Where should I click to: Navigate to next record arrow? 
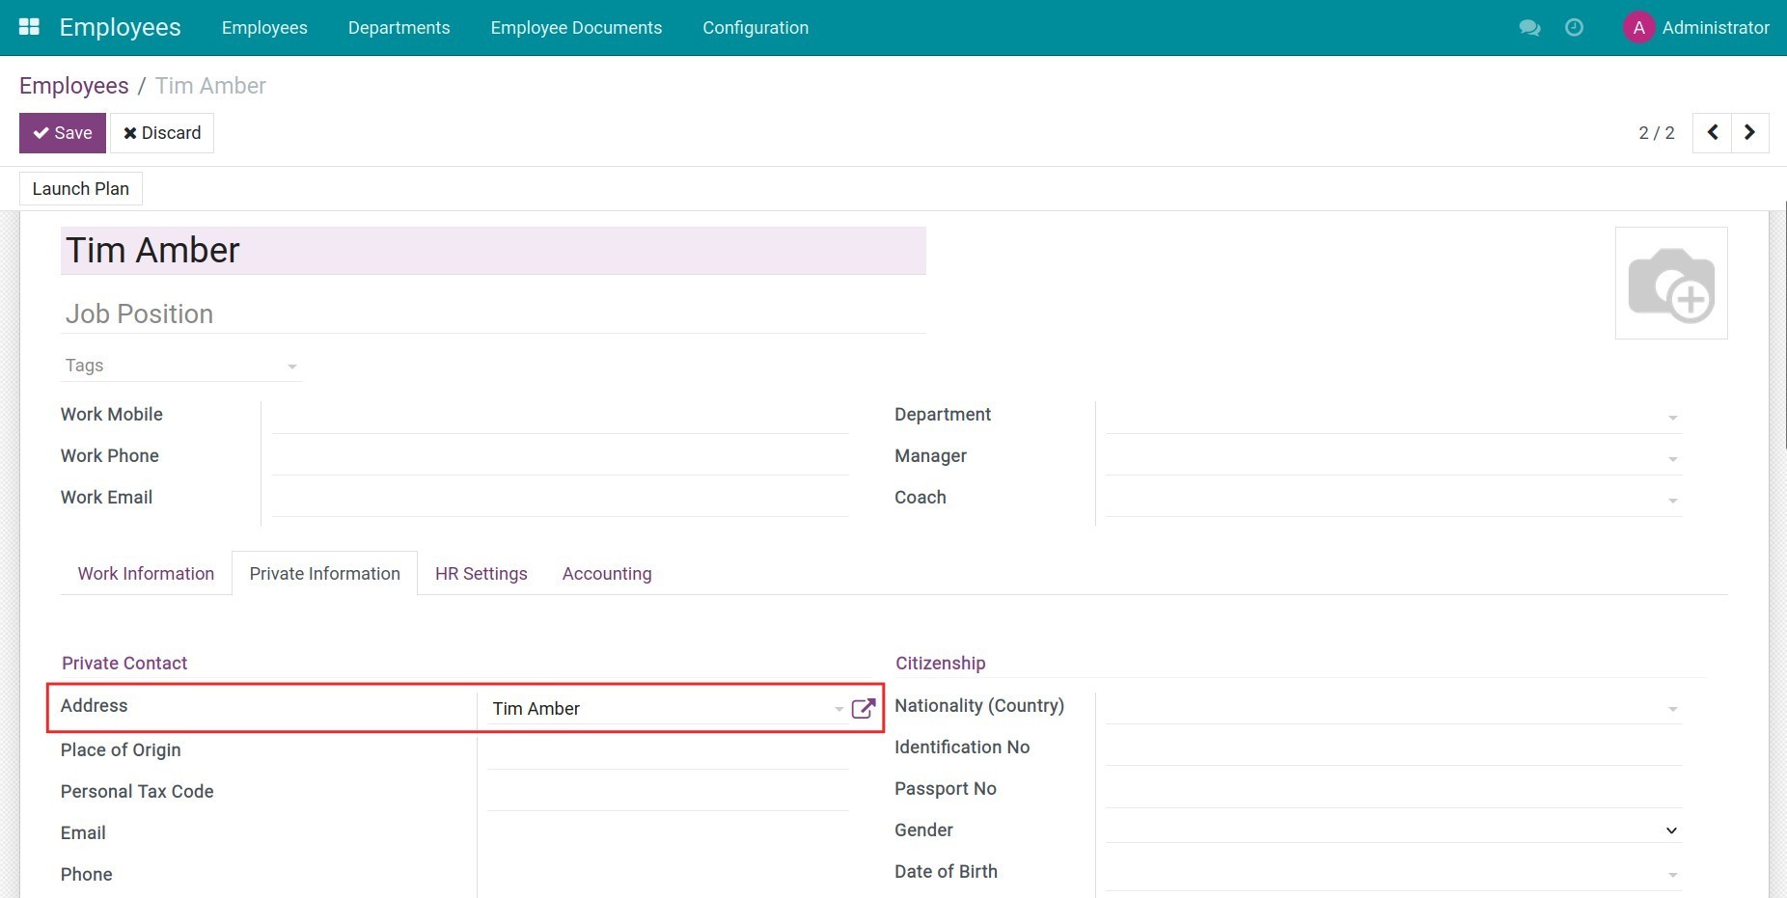pyautogui.click(x=1749, y=132)
